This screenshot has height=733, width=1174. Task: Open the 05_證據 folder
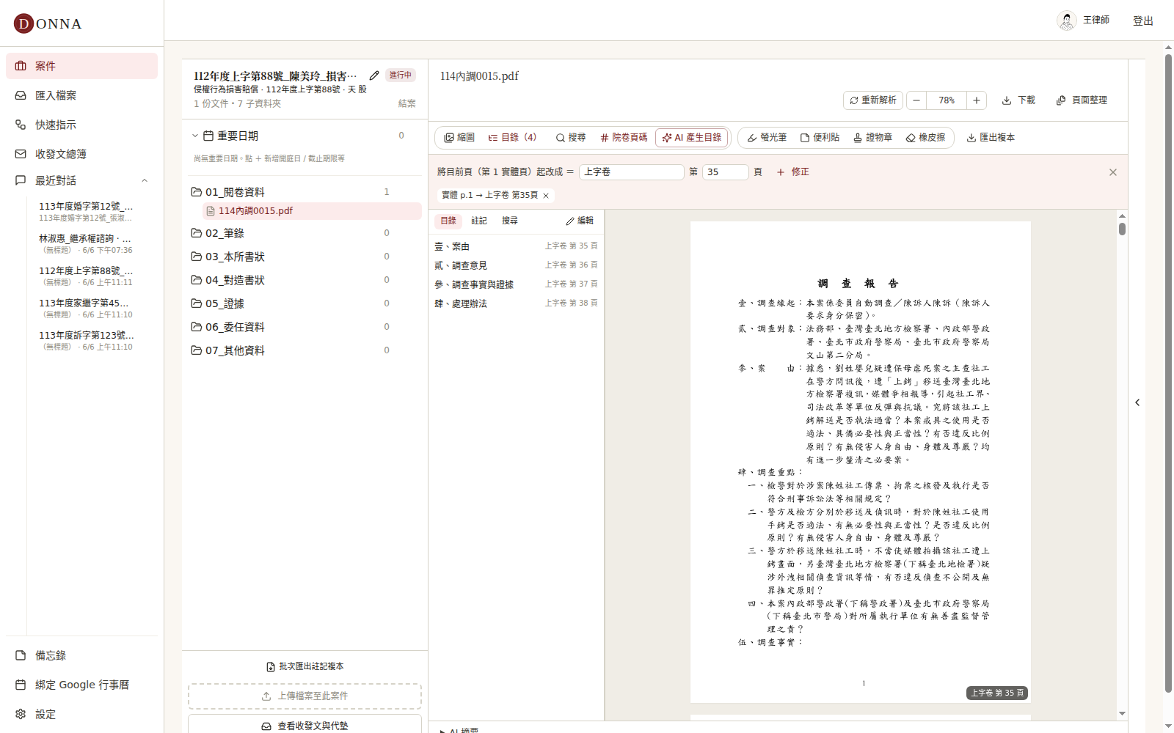tap(304, 303)
